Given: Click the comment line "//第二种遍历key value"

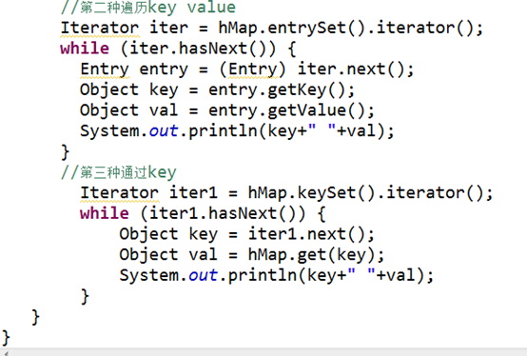Looking at the screenshot, I should tap(148, 7).
